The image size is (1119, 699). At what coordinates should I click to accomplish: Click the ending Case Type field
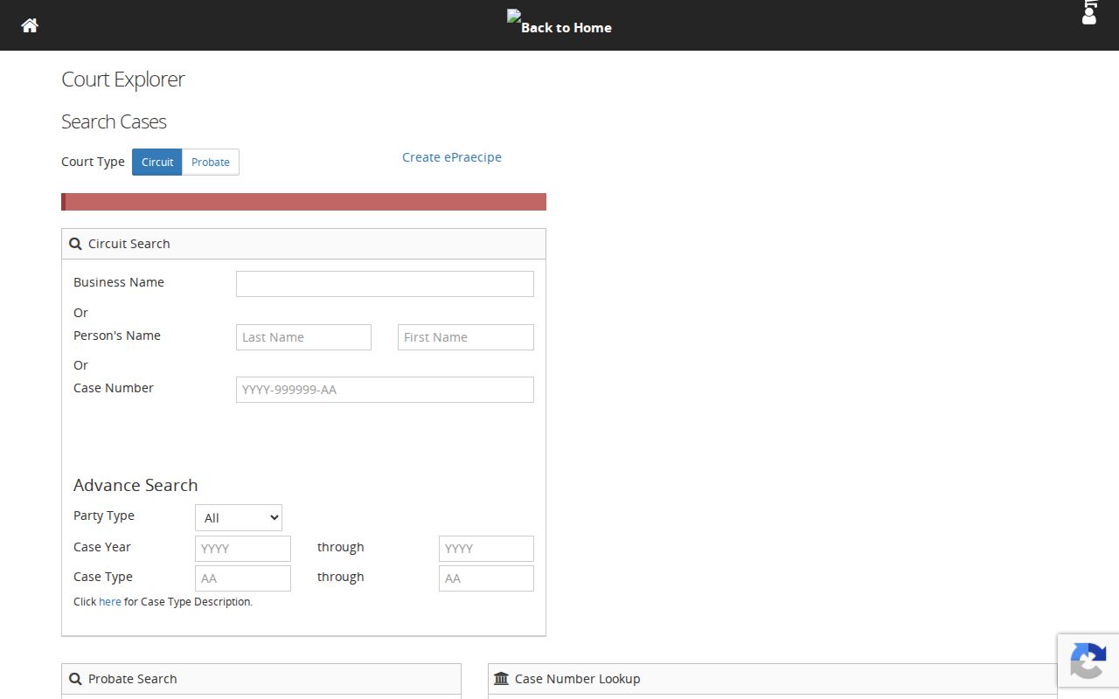pos(486,578)
